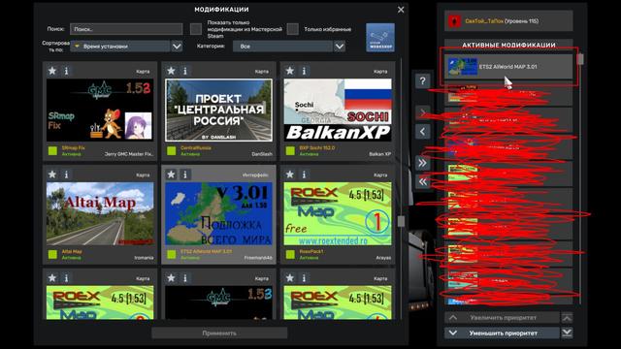The width and height of the screenshot is (621, 349).
Task: Toggle show only Steam Workshop mods checkbox
Action: (196, 29)
